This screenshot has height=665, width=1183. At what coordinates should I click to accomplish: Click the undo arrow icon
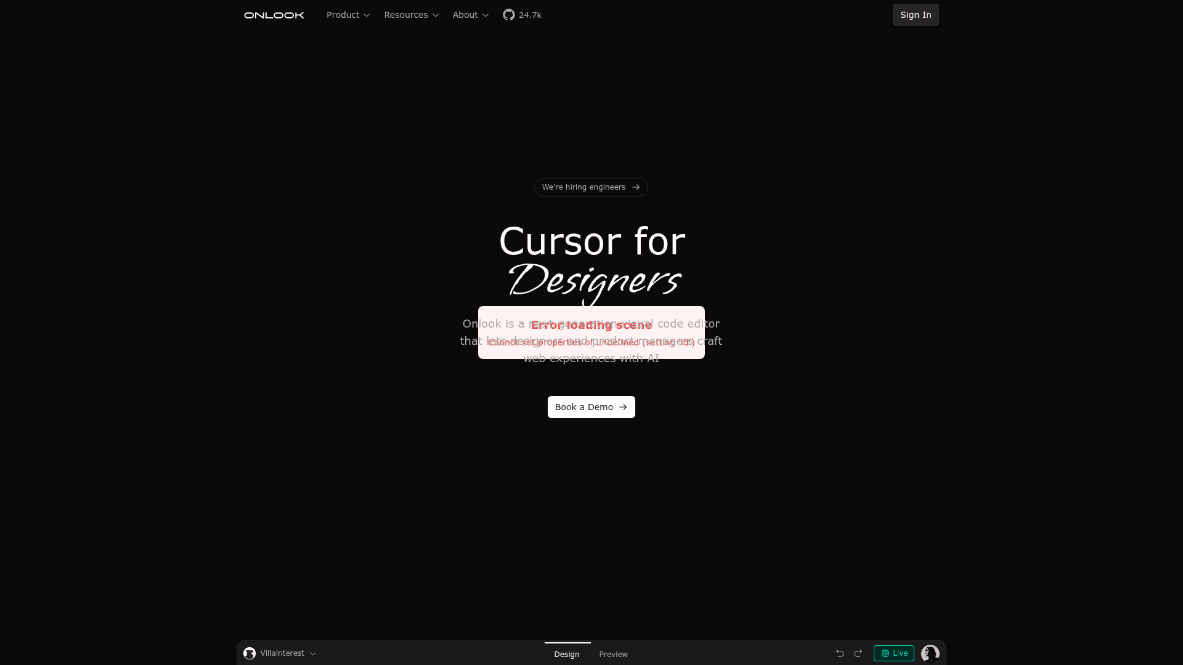[x=840, y=653]
